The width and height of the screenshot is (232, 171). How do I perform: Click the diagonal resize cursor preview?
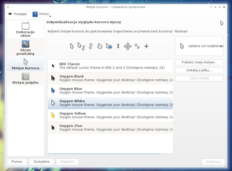[x=137, y=46]
